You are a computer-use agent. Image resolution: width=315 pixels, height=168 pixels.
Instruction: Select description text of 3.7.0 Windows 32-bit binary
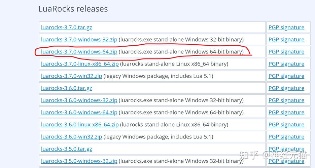coord(181,40)
